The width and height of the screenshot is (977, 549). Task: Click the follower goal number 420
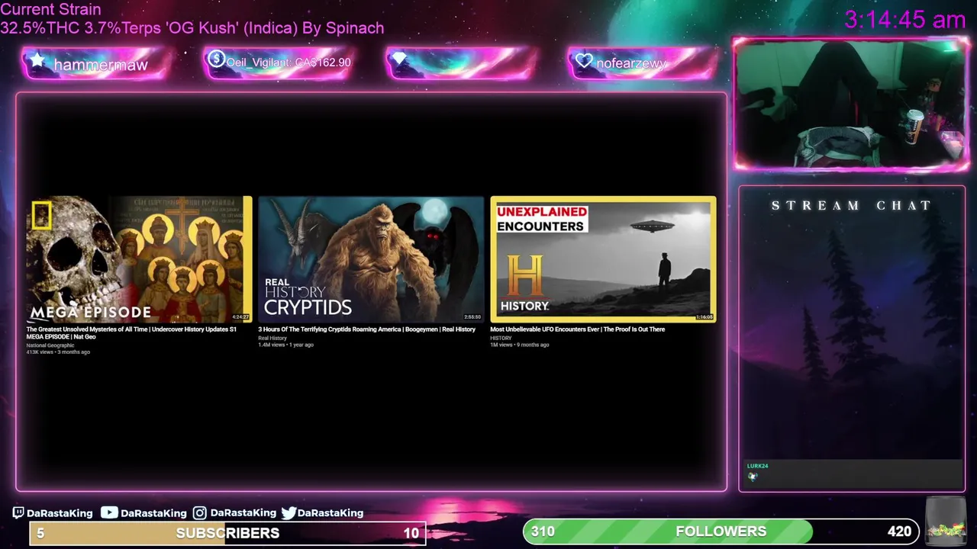pyautogui.click(x=899, y=531)
